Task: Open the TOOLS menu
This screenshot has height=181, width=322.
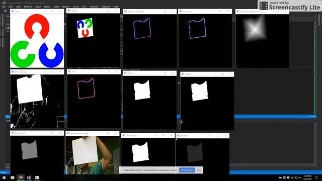Action: tap(75, 7)
